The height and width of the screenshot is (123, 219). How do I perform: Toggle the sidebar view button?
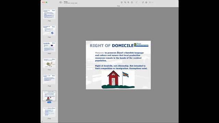coord(61,2)
